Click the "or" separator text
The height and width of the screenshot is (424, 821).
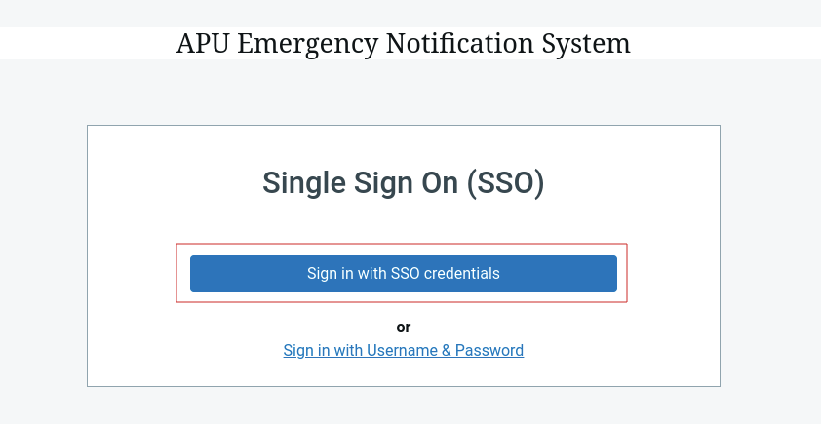click(403, 328)
